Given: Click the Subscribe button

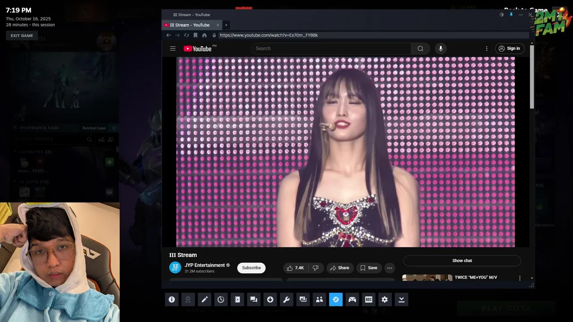Looking at the screenshot, I should [x=251, y=268].
